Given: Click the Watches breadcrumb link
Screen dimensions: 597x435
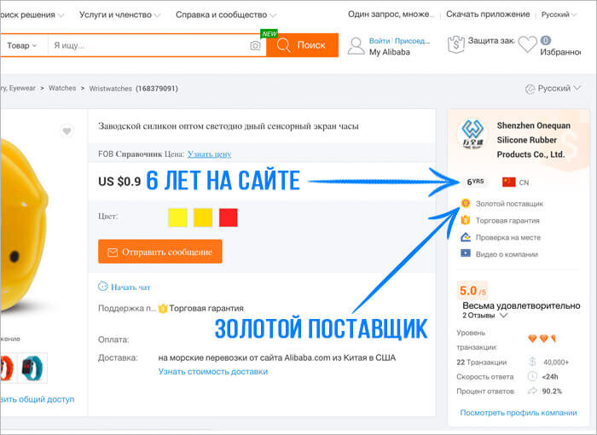Looking at the screenshot, I should point(62,88).
